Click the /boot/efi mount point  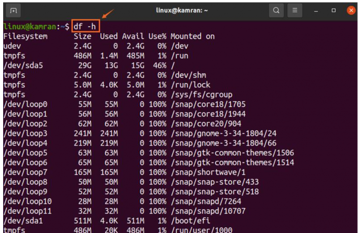pos(191,221)
